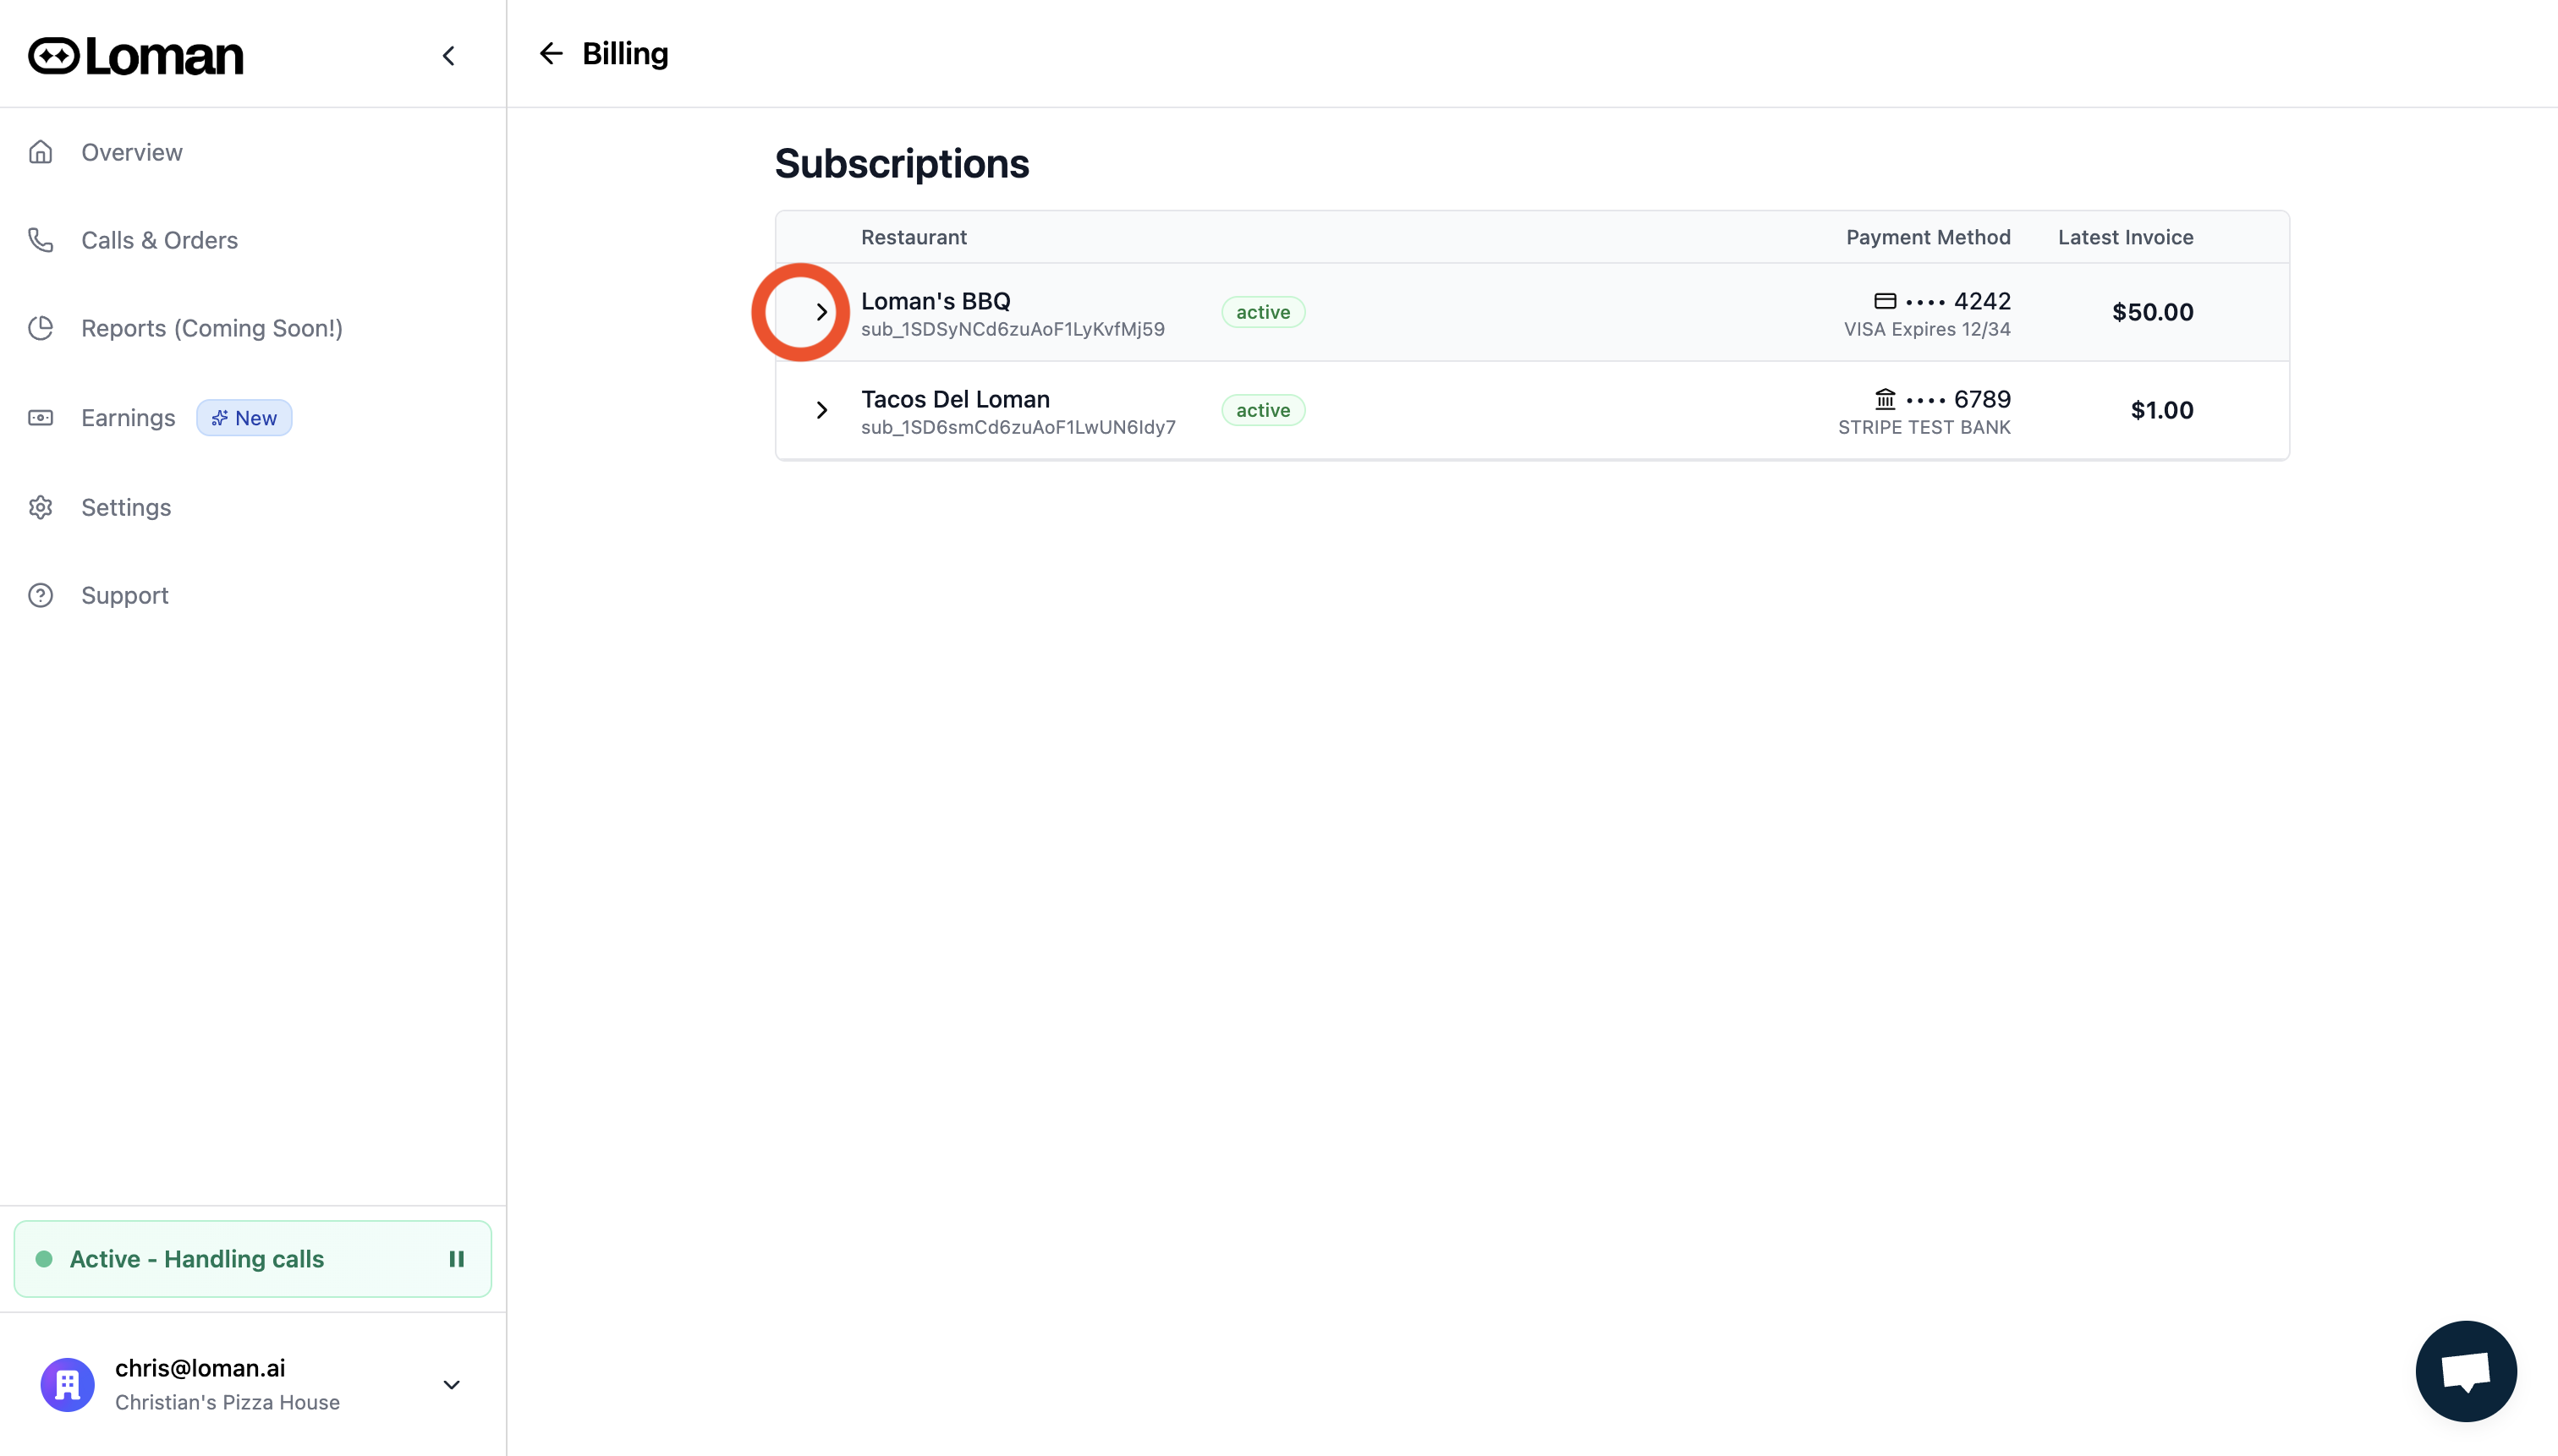Open Reports (Coming Soon!) menu item
Screen dimensions: 2558x1456
211,328
